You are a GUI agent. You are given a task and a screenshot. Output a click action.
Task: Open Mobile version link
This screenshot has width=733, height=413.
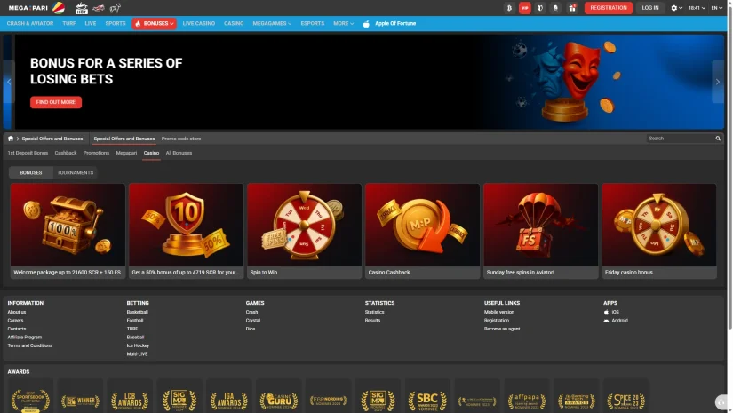[x=498, y=312]
